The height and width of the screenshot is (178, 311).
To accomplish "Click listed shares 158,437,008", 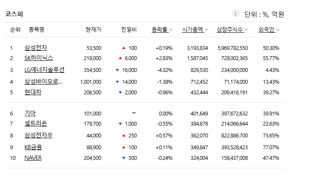I will click(x=235, y=158).
